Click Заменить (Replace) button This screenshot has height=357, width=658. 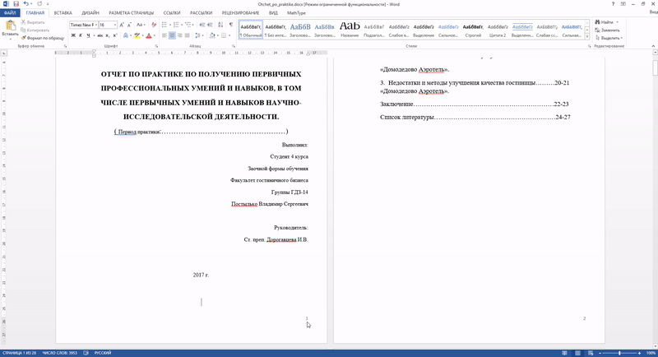(607, 30)
